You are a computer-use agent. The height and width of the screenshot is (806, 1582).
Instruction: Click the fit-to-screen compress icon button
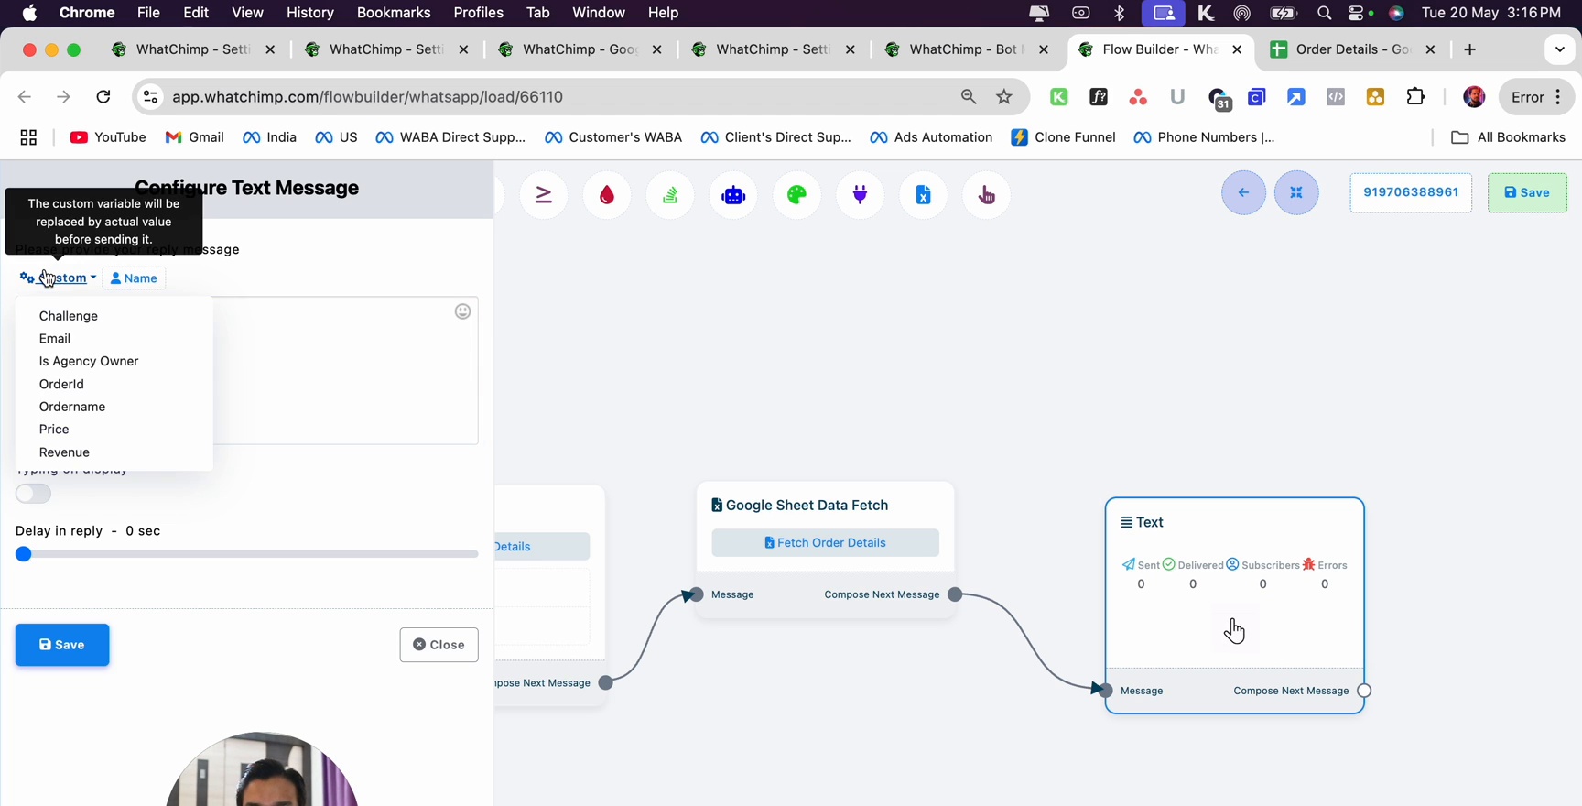coord(1296,192)
